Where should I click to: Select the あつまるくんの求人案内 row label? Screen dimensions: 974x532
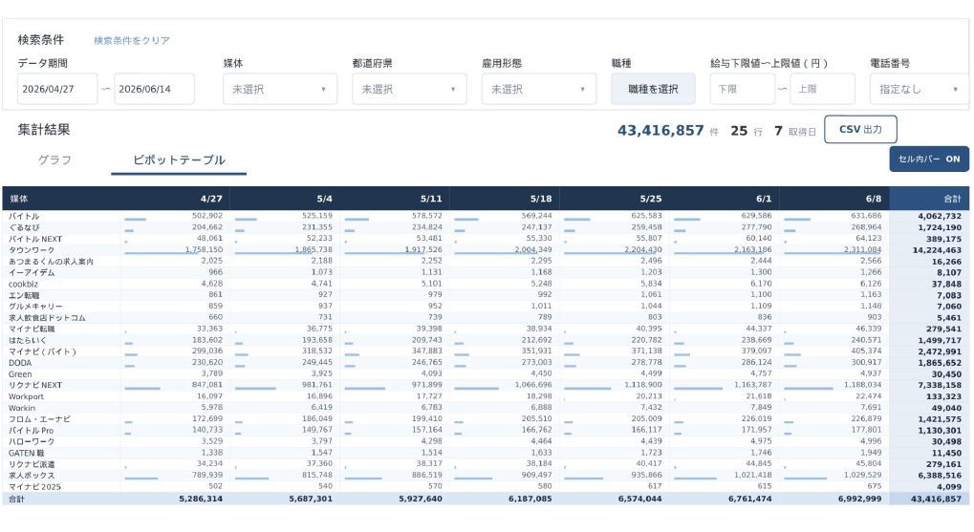(x=51, y=262)
